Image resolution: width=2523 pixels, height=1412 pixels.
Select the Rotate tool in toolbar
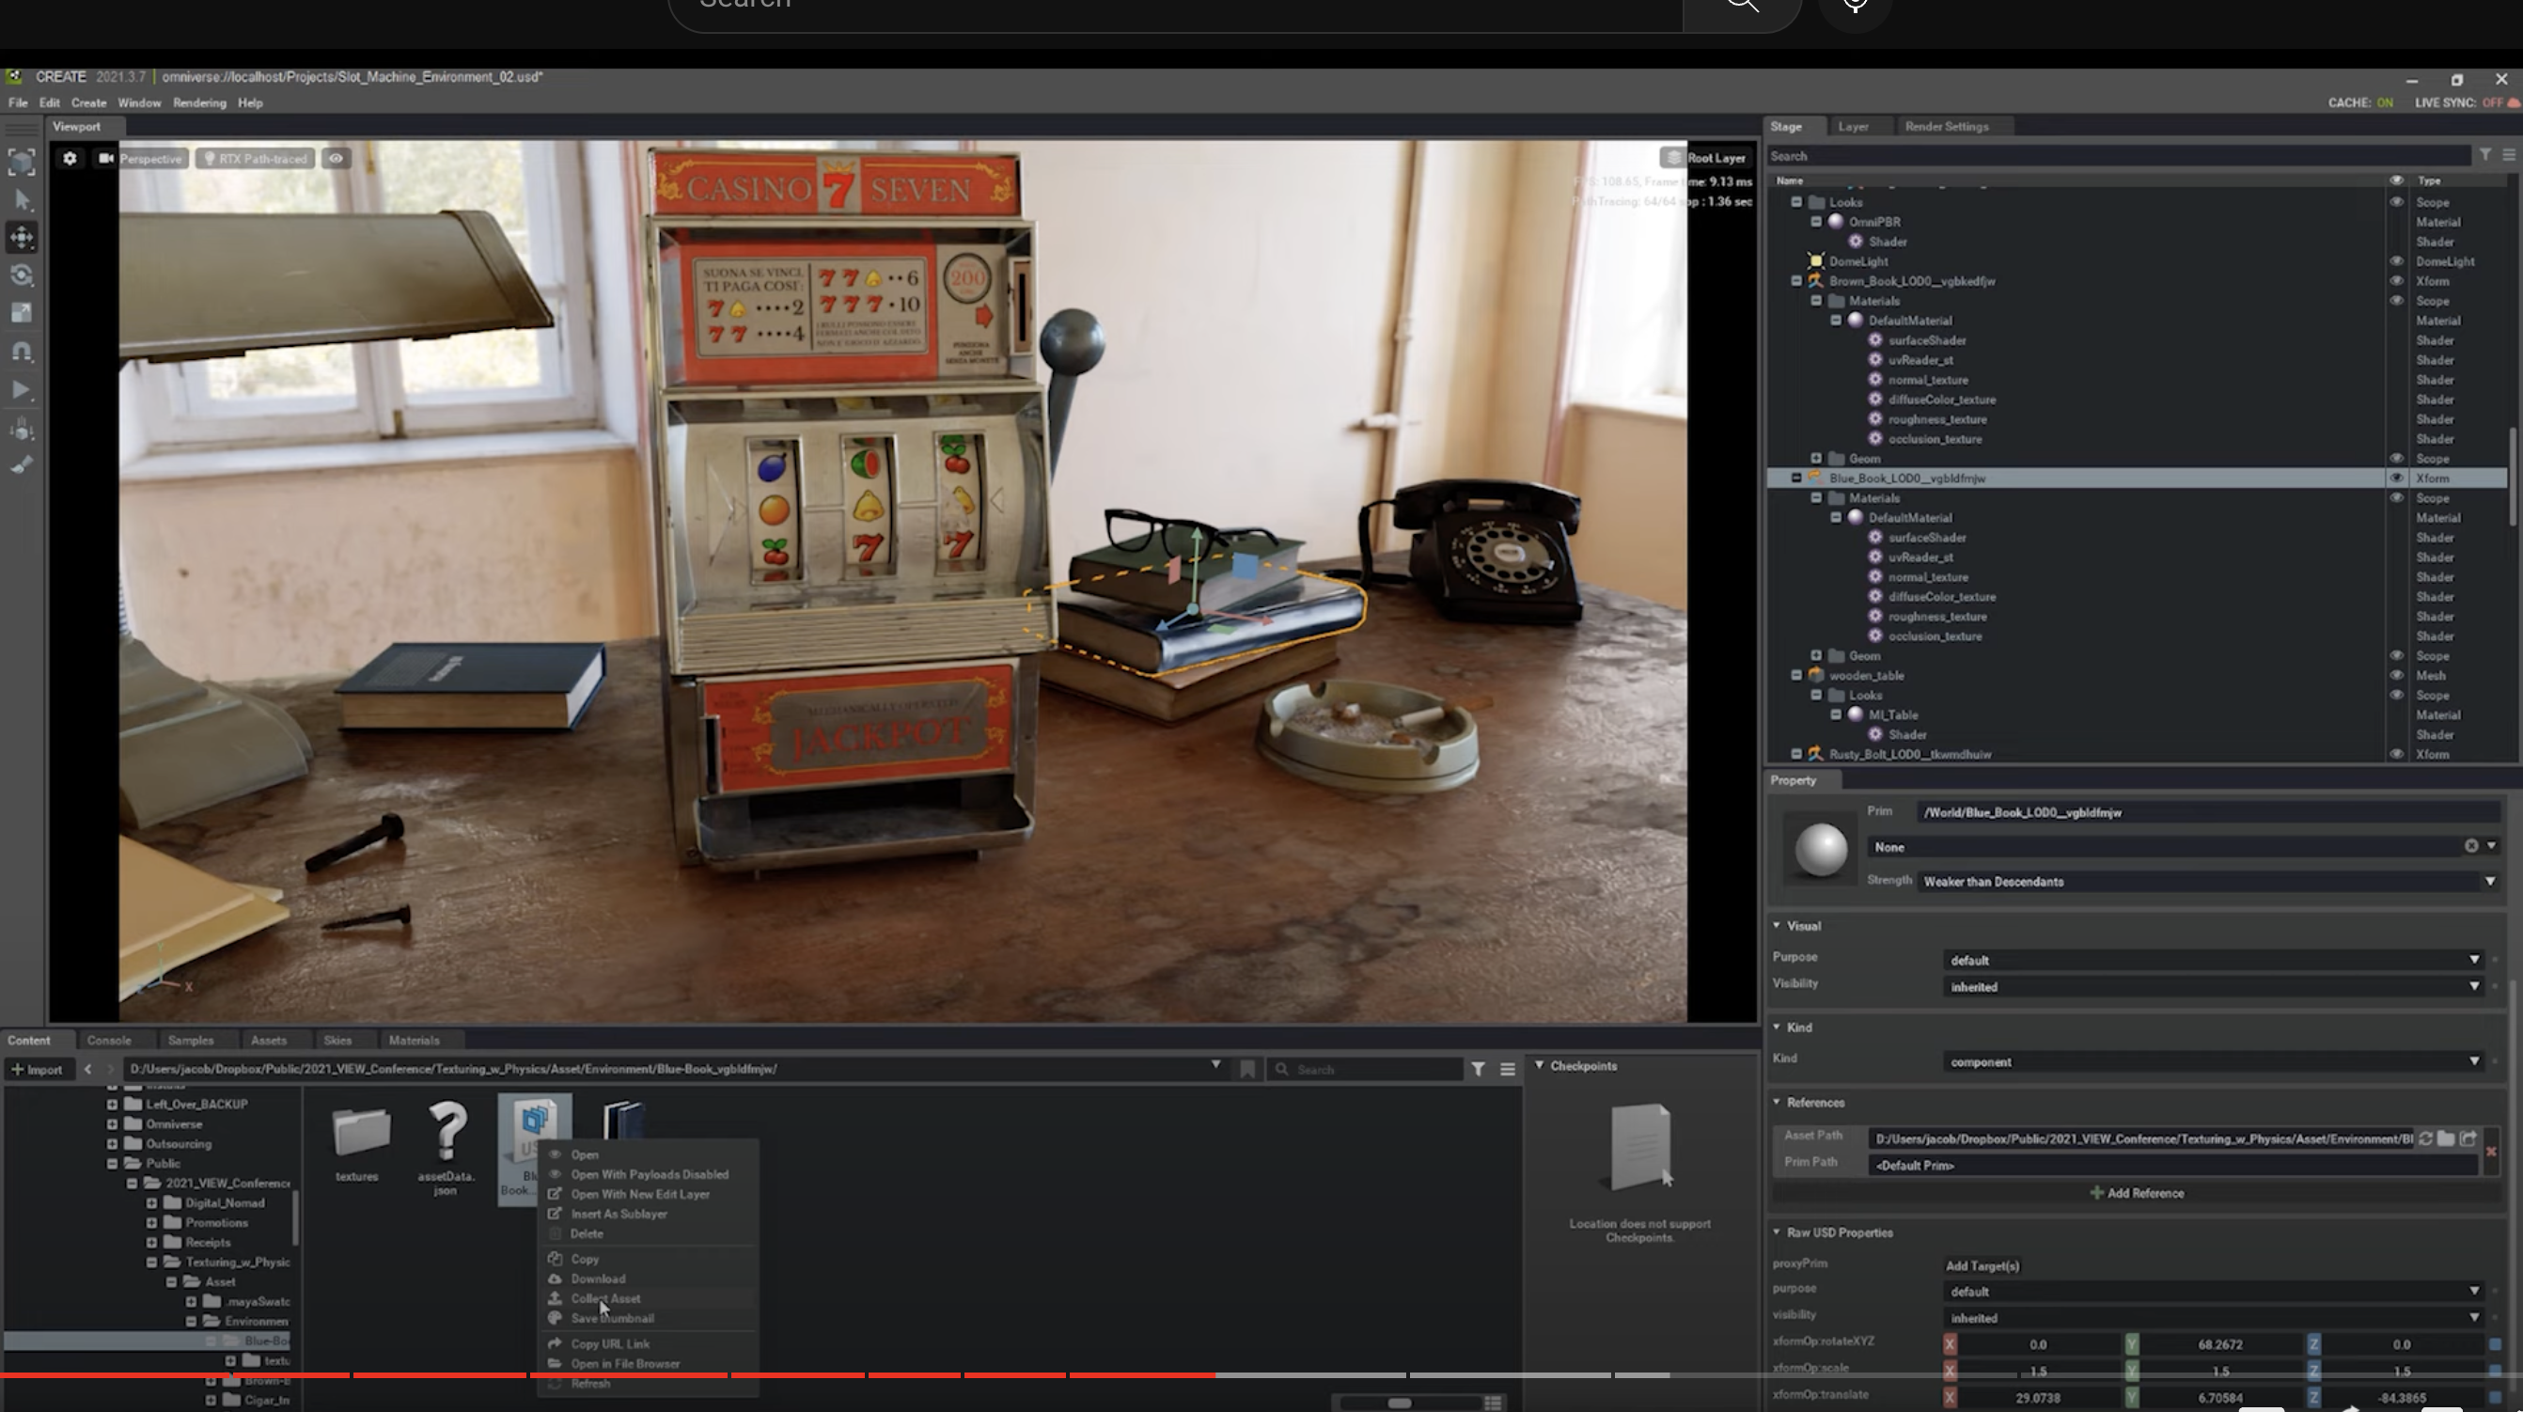(22, 275)
